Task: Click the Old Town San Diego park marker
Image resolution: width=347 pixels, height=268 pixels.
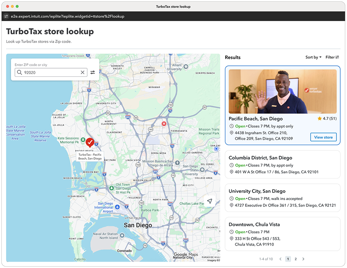Action: pyautogui.click(x=111, y=188)
